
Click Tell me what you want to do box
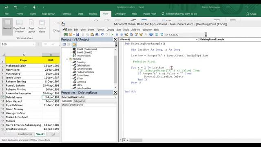(179, 13)
